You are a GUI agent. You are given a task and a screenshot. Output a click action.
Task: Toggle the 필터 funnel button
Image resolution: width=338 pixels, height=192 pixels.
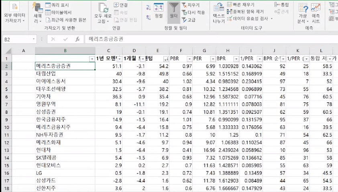pos(173,12)
